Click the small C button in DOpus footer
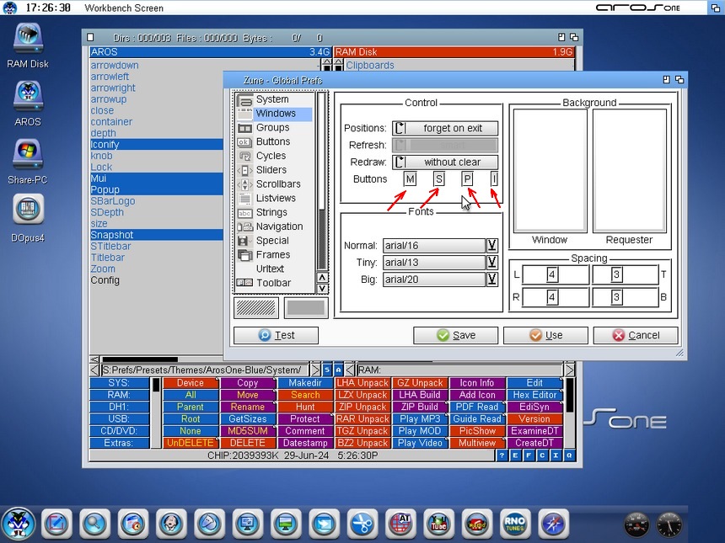Viewport: 725px width, 543px height. pos(542,455)
